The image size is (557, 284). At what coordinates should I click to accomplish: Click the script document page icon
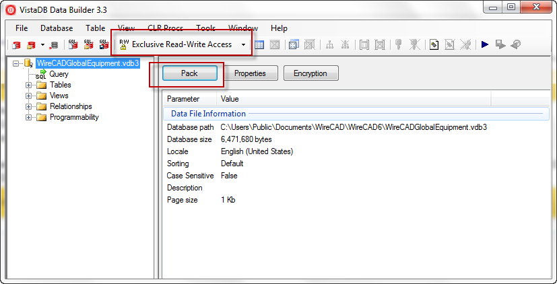[x=434, y=44]
